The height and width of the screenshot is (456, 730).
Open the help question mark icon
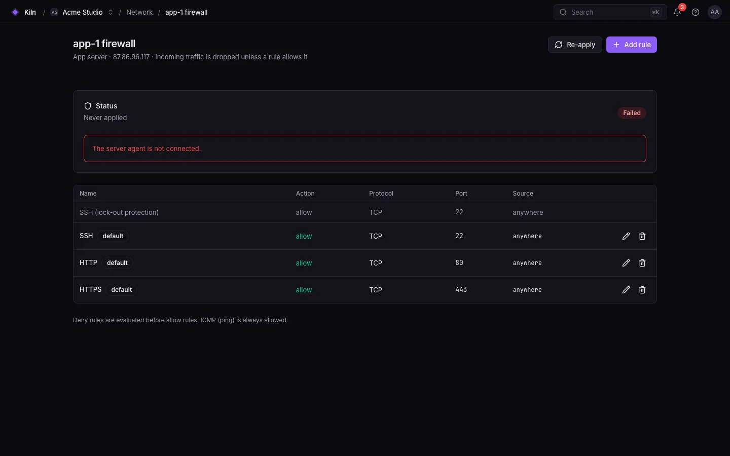click(x=696, y=12)
